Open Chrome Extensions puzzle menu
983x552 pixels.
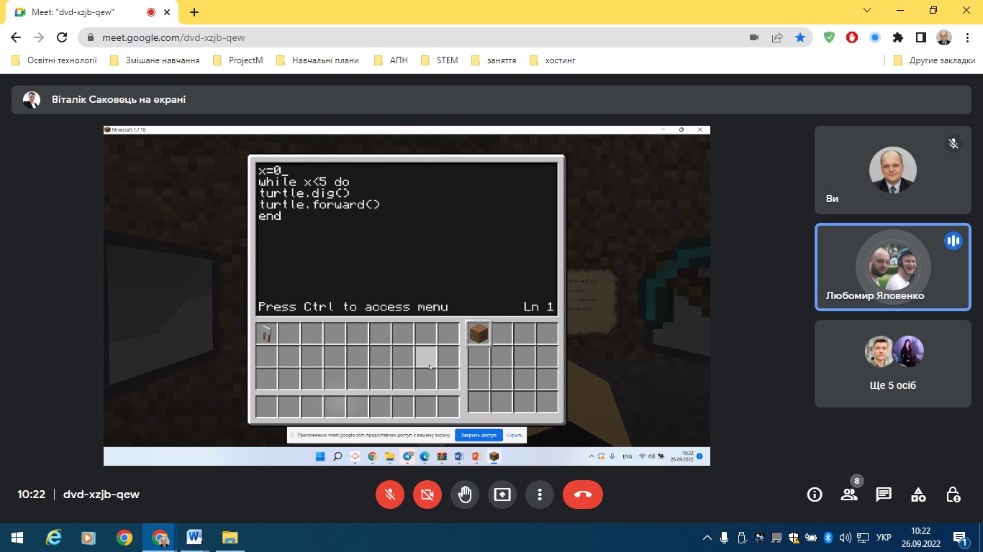[x=897, y=37]
